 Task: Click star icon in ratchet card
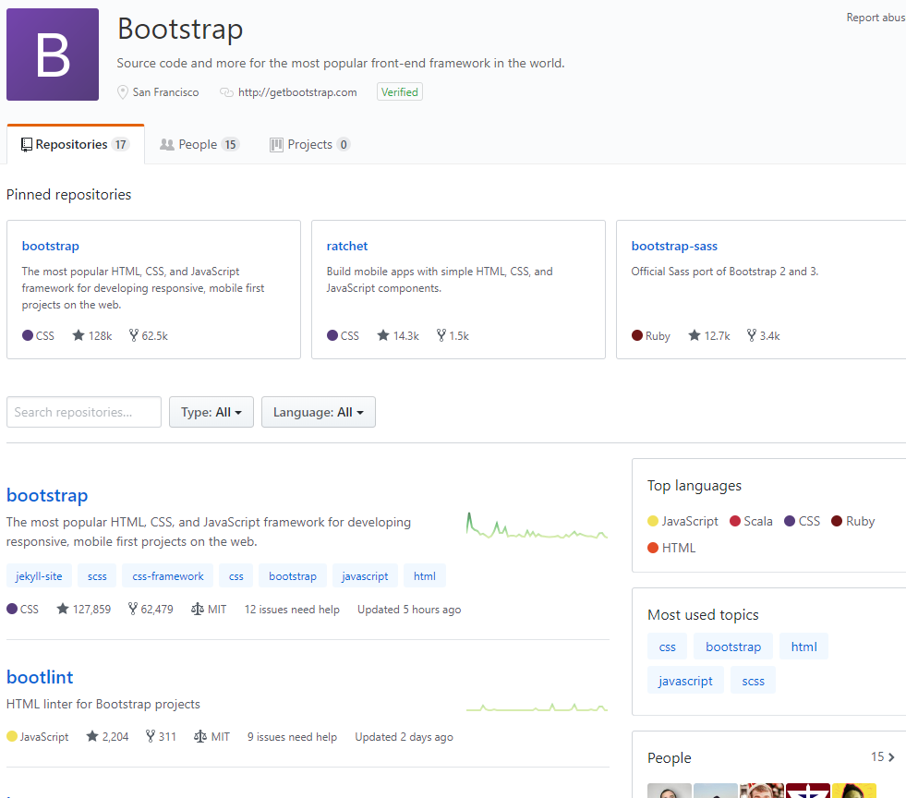(383, 335)
